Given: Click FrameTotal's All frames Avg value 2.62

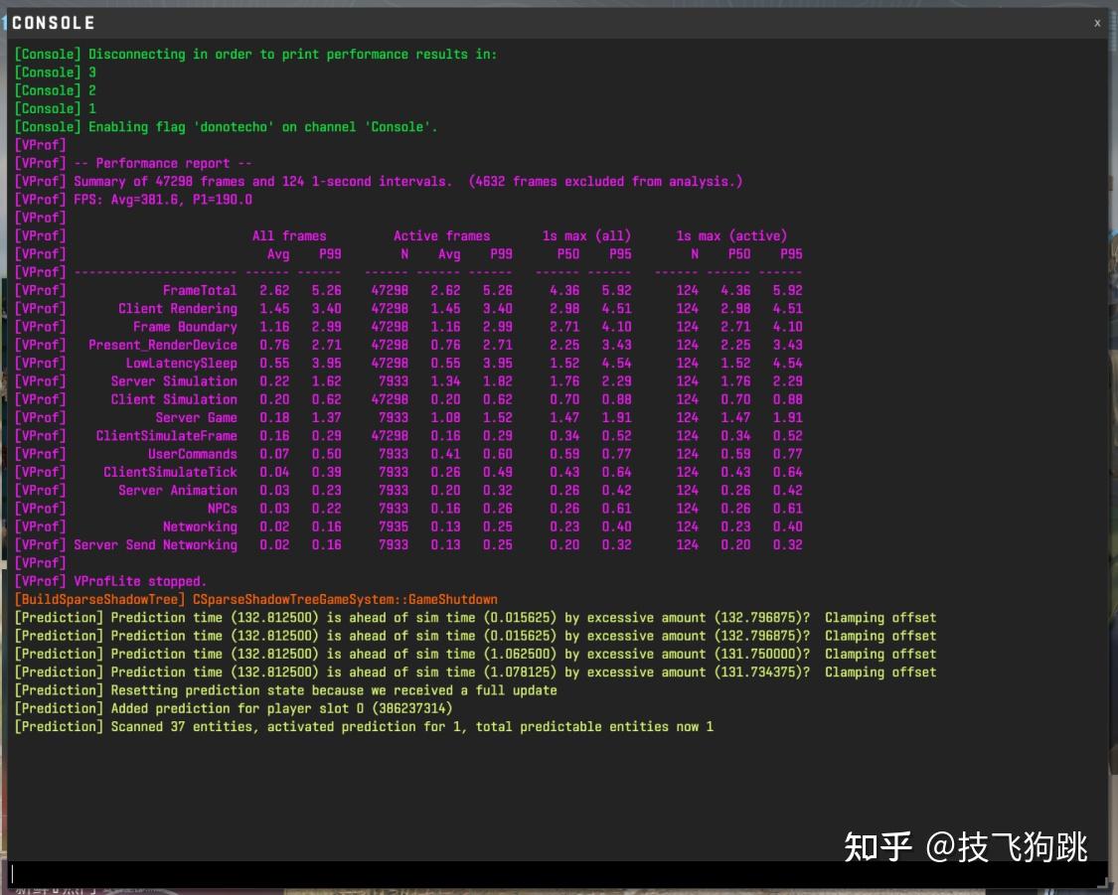Looking at the screenshot, I should click(274, 290).
